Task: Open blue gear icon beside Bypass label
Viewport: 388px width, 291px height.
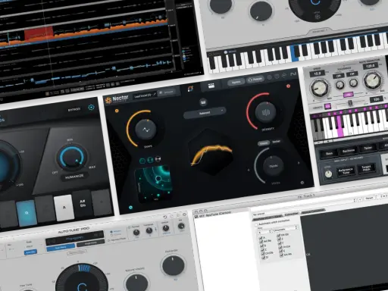Action: (91, 108)
